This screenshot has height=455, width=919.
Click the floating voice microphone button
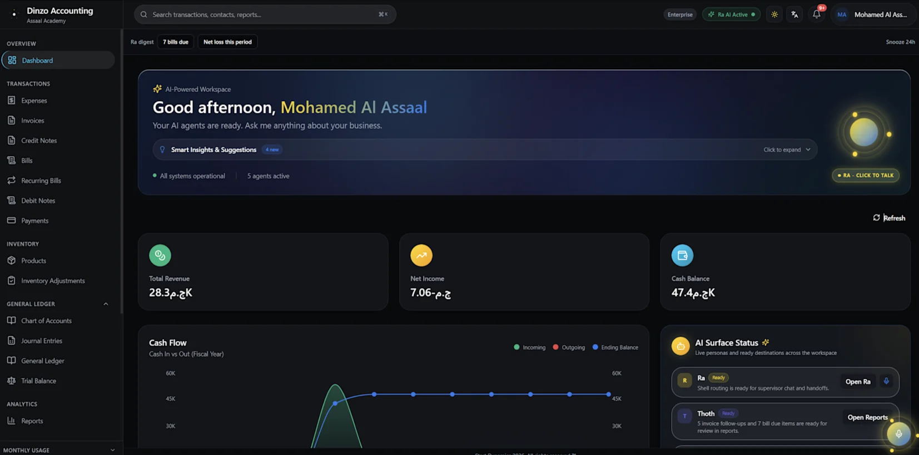click(898, 434)
